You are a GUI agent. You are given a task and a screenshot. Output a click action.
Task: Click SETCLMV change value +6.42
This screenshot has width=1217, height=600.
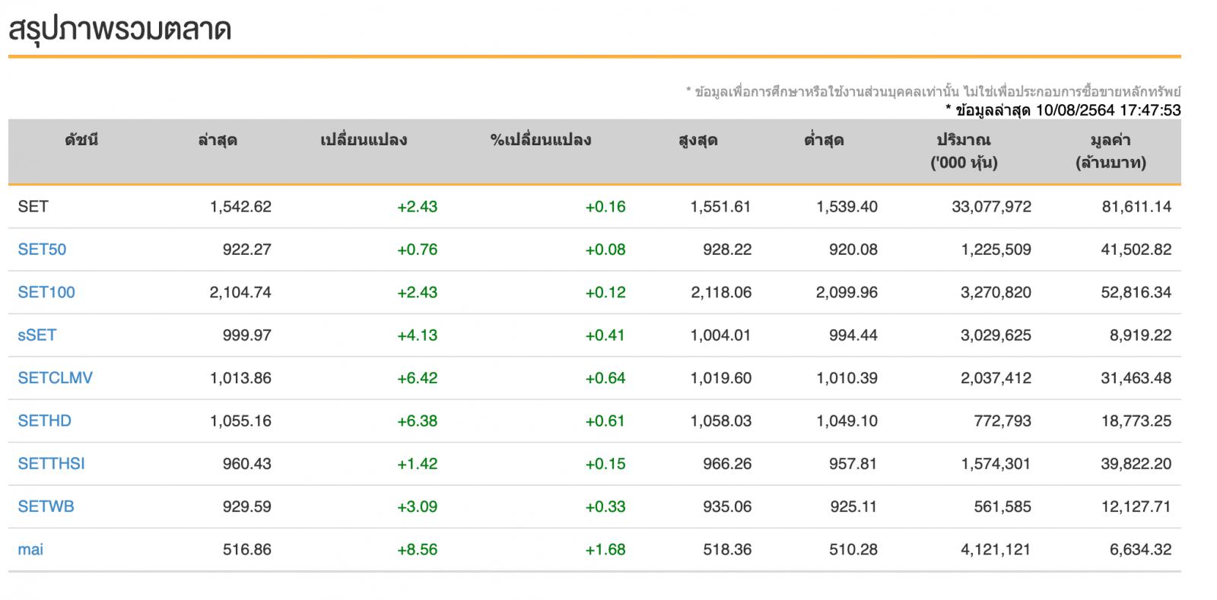pyautogui.click(x=418, y=378)
